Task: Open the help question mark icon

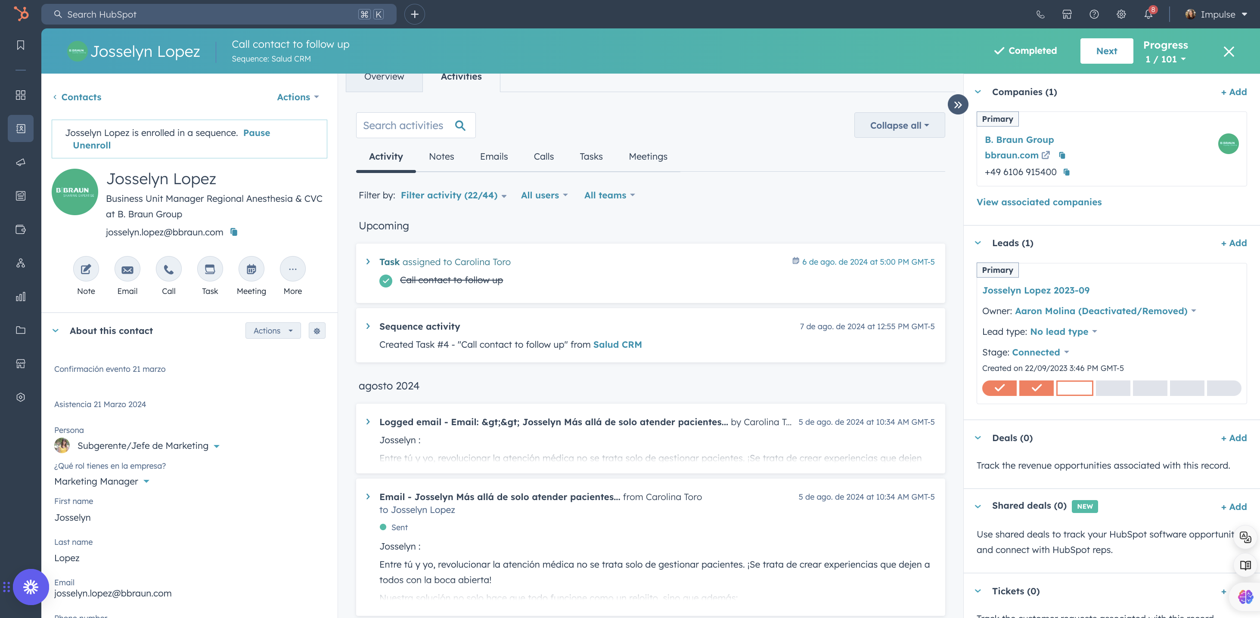Action: click(x=1094, y=14)
